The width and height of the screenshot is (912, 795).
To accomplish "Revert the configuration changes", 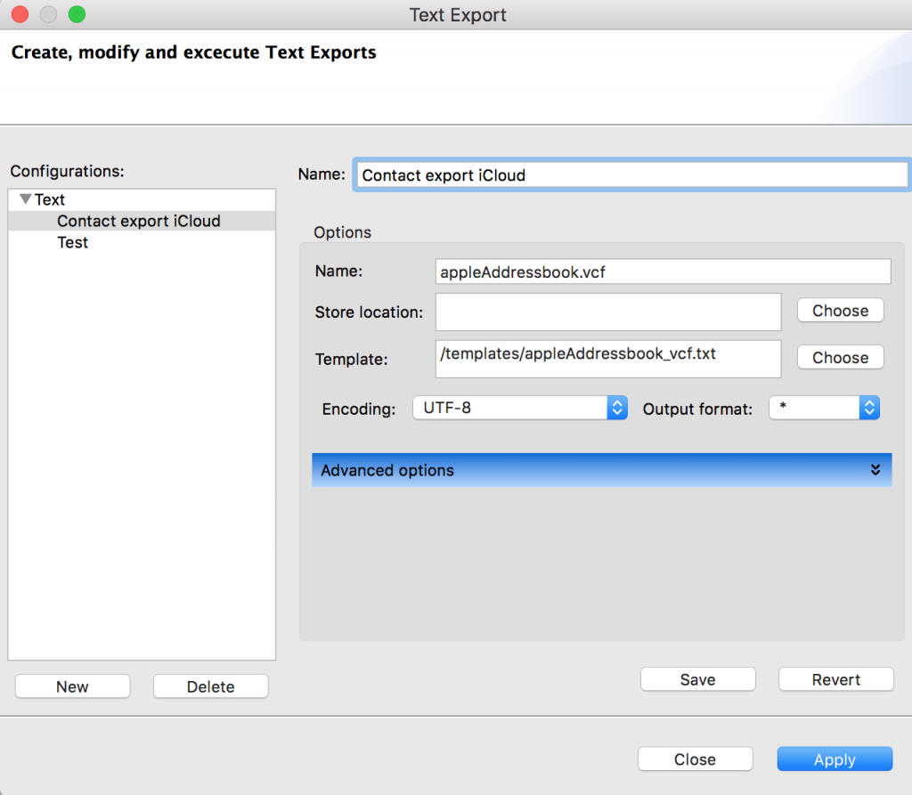I will [x=835, y=679].
